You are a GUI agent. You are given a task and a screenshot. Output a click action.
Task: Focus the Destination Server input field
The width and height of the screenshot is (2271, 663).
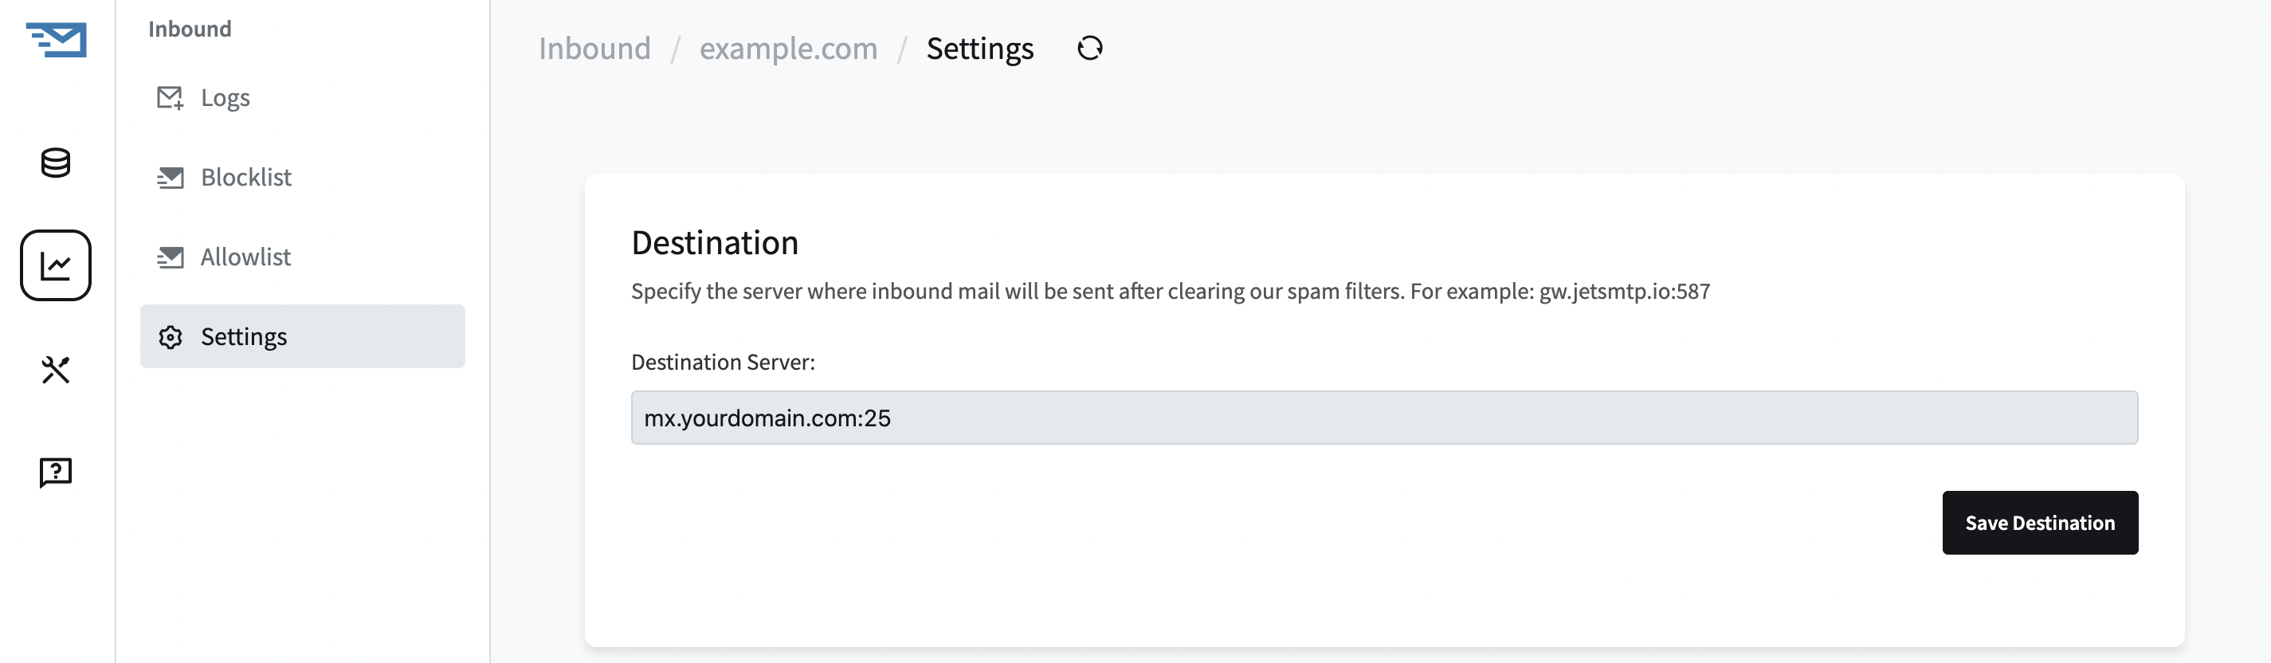(x=1384, y=417)
